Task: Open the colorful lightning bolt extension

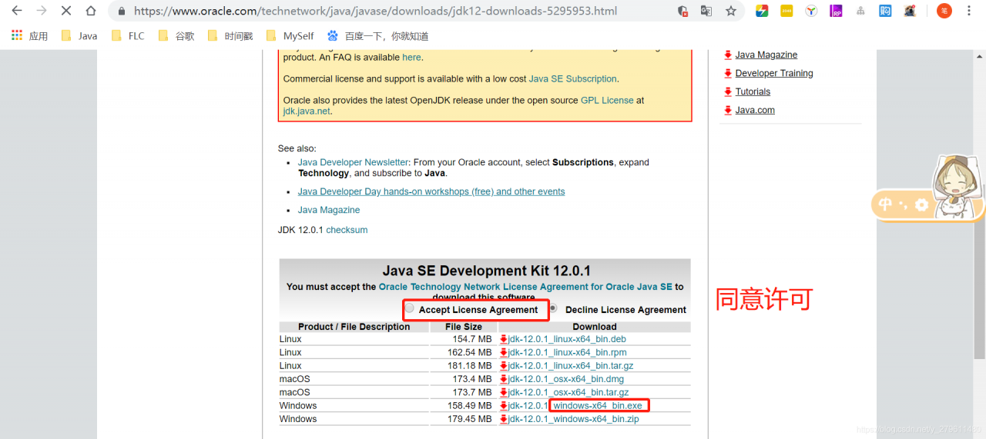Action: (762, 11)
